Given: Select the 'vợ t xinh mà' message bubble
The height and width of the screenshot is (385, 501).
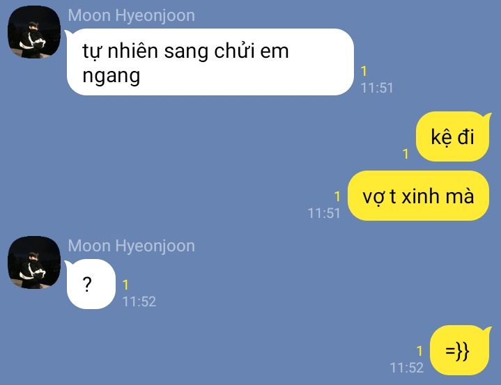Looking at the screenshot, I should (x=418, y=196).
